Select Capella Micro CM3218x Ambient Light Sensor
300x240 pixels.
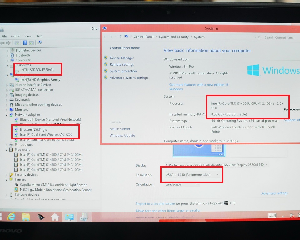coord(53,185)
